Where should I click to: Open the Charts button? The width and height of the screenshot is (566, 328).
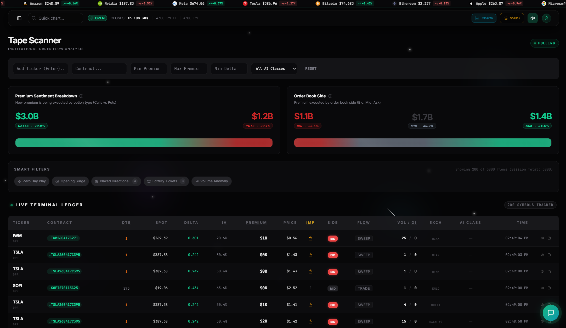[x=484, y=18]
